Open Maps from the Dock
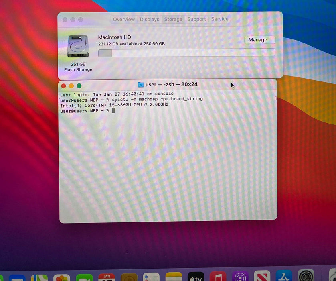The width and height of the screenshot is (336, 281). point(39,277)
